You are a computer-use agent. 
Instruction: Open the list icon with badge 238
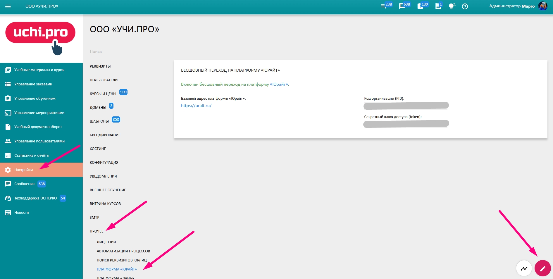(383, 6)
